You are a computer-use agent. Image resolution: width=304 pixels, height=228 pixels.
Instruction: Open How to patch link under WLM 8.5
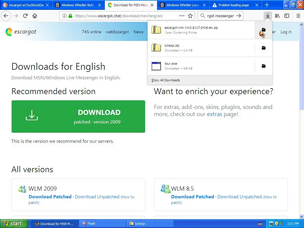tap(224, 200)
